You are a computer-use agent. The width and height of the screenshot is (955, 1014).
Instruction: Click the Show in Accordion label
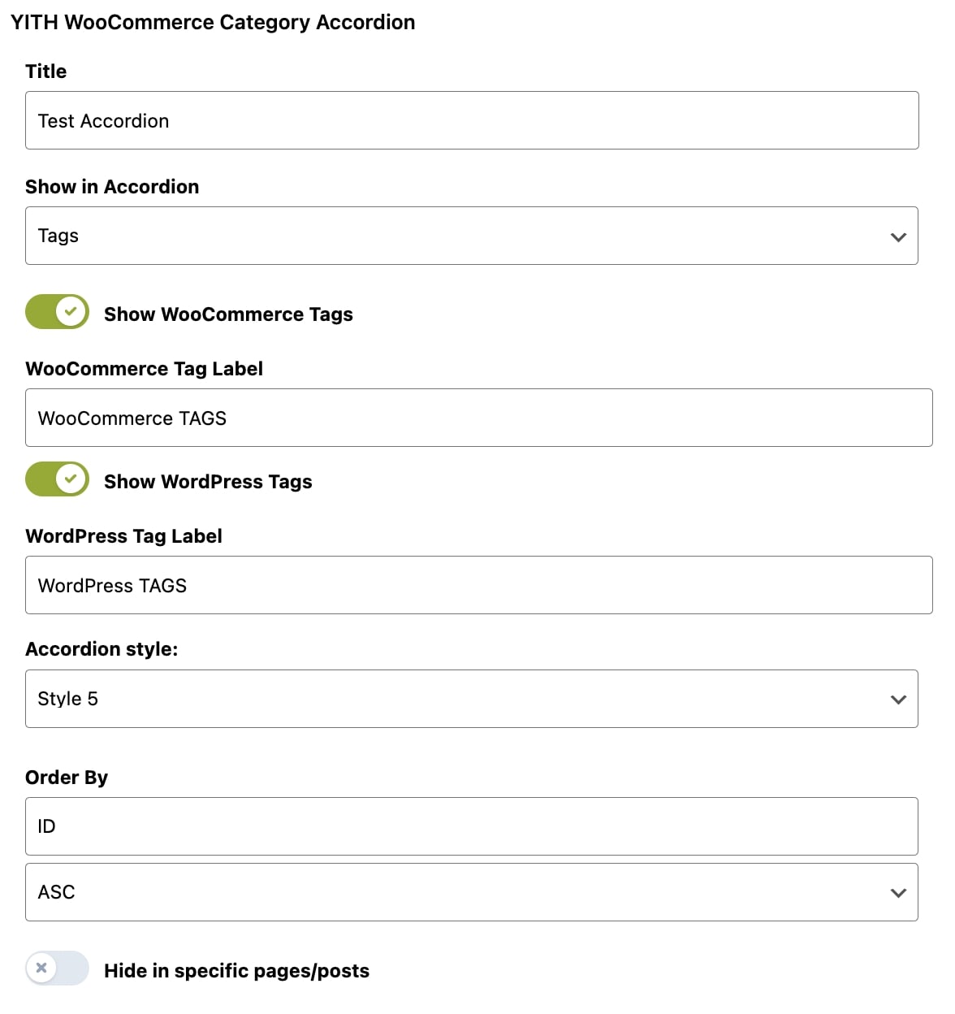[x=112, y=187]
